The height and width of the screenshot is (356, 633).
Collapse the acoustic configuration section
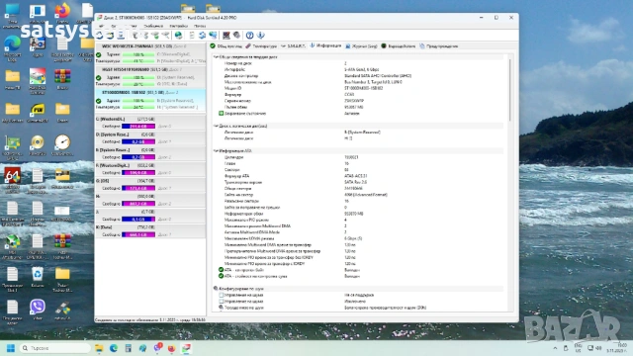point(216,289)
